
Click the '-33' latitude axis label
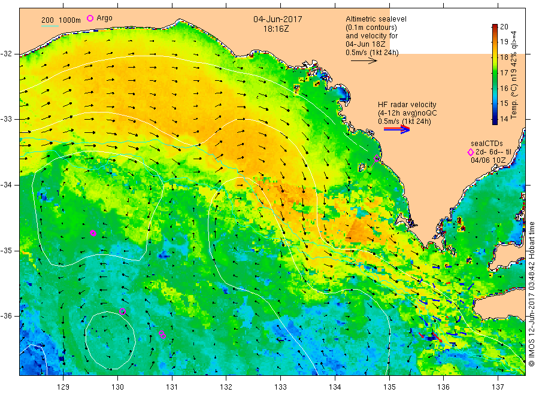click(x=6, y=119)
